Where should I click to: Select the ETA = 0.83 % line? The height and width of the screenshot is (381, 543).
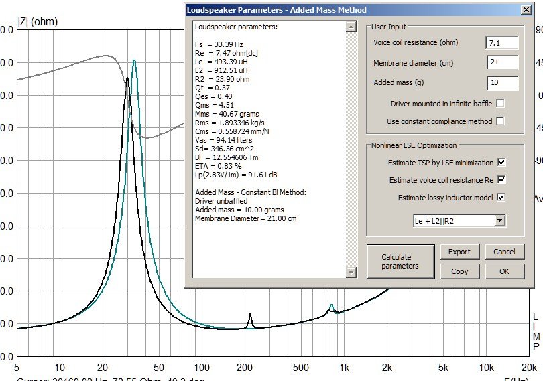[x=218, y=166]
